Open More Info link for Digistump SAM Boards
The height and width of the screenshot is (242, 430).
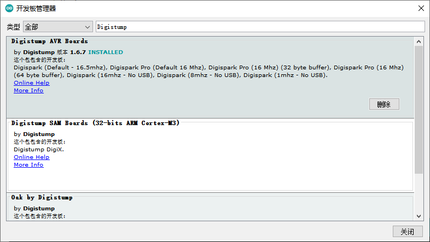[x=28, y=165]
